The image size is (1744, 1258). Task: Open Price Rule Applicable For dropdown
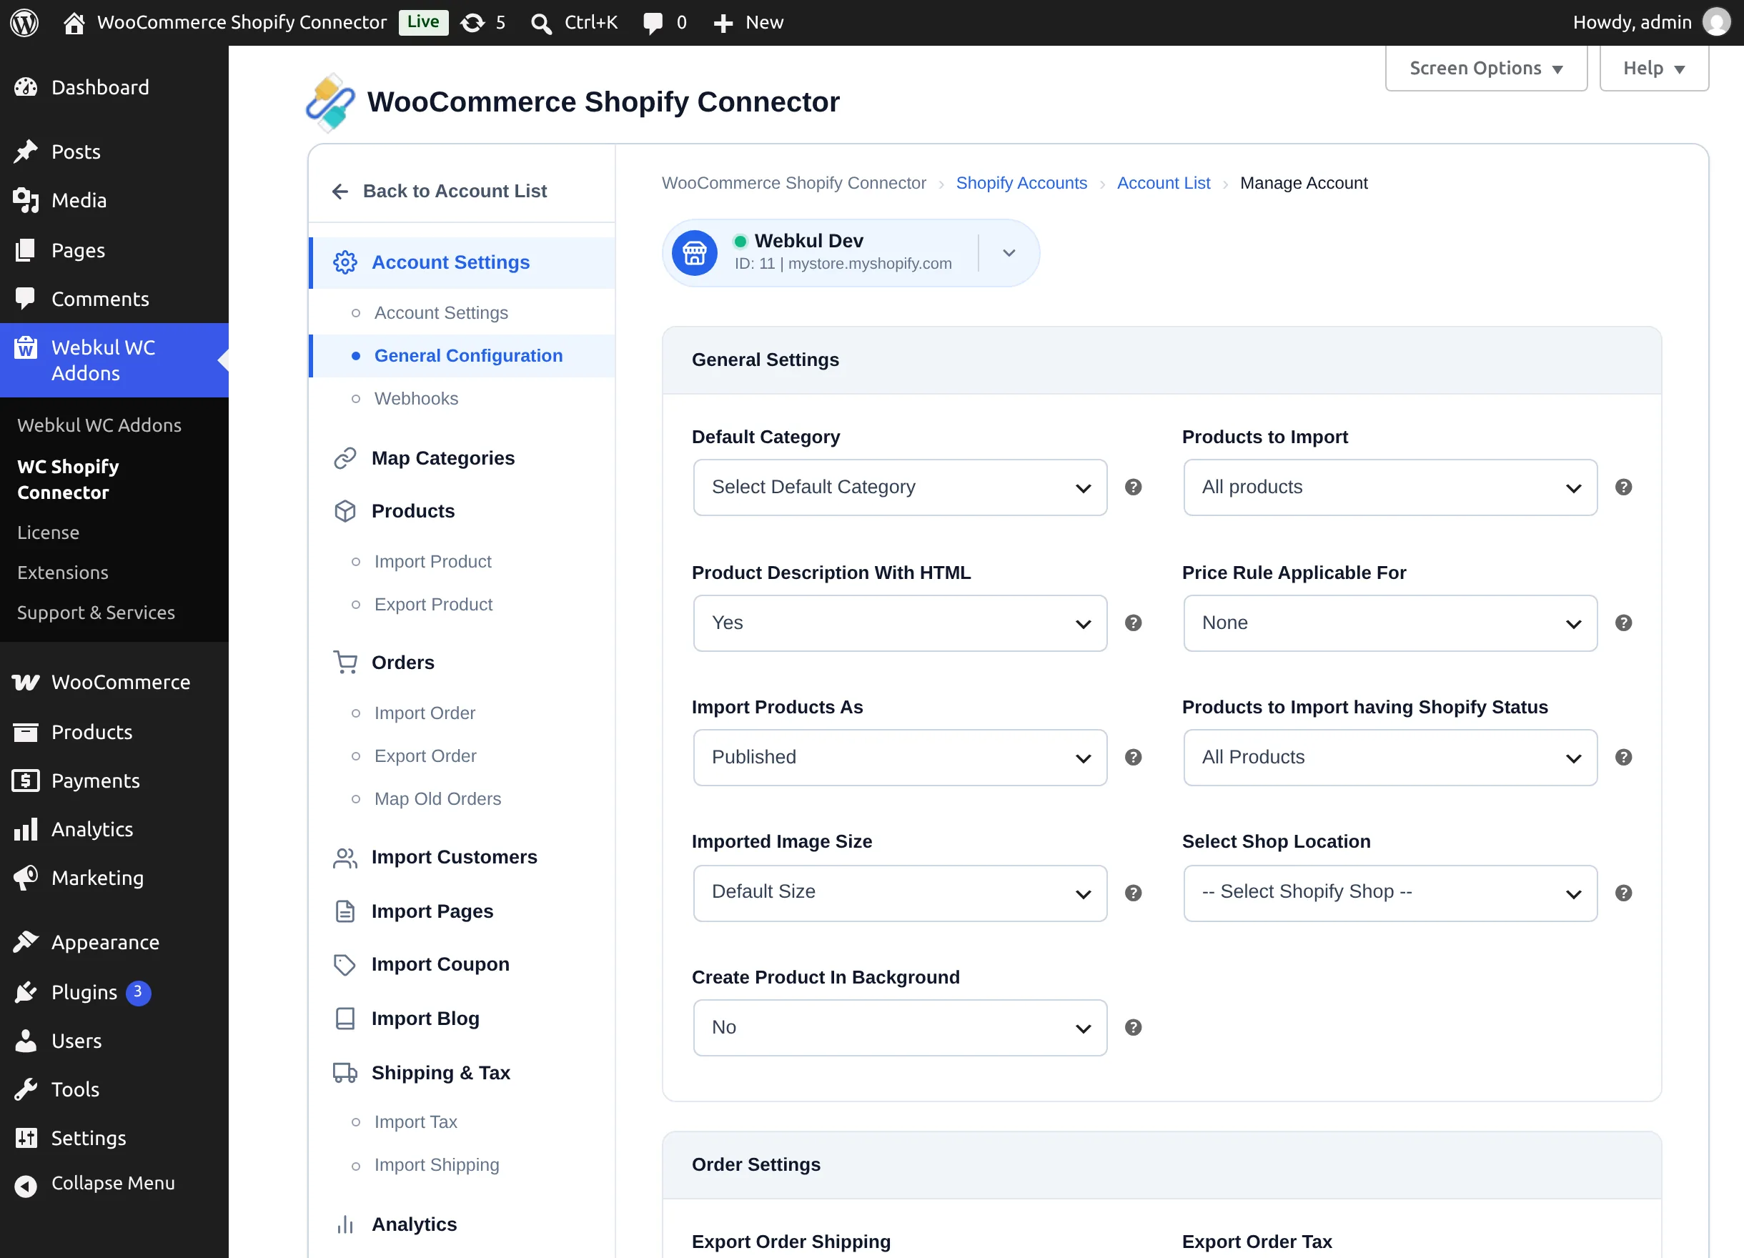(x=1389, y=623)
